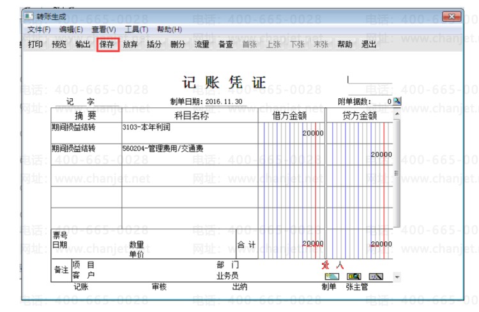The width and height of the screenshot is (479, 312).
Task: Click 保存 in the toolbar
Action: 107,45
